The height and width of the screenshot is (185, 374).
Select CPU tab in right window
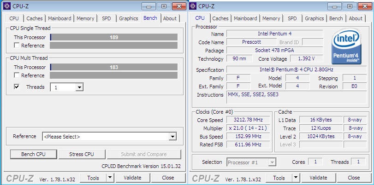(200, 18)
